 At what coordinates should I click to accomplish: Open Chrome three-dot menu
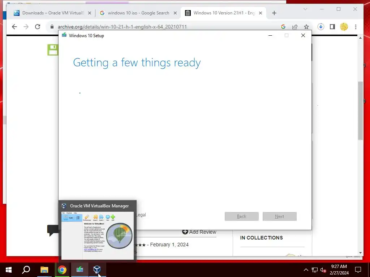[x=356, y=27]
